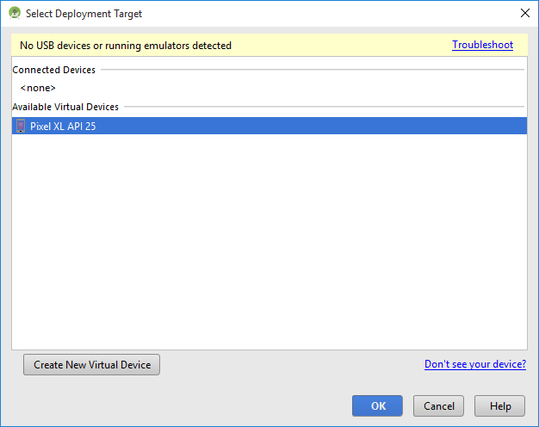
Task: Open Help for deployment targets
Action: pyautogui.click(x=500, y=406)
